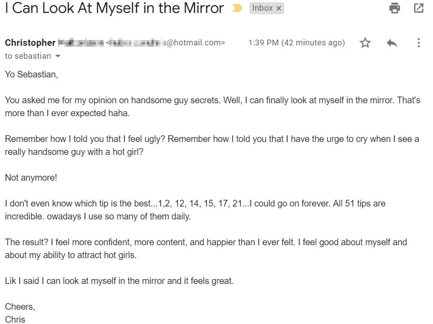Click the hotmail.com sender address
The image size is (433, 324).
coord(165,43)
